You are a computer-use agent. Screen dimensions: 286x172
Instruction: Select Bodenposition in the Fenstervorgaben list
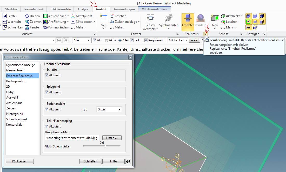(x=22, y=81)
